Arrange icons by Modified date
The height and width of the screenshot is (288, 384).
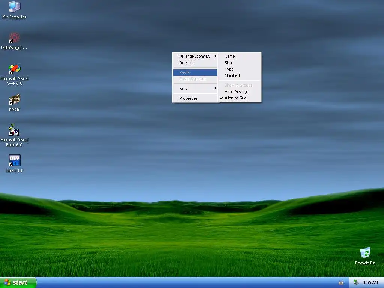[240, 75]
